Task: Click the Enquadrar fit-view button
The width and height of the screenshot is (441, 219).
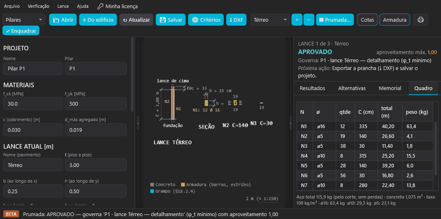Action: tap(21, 31)
